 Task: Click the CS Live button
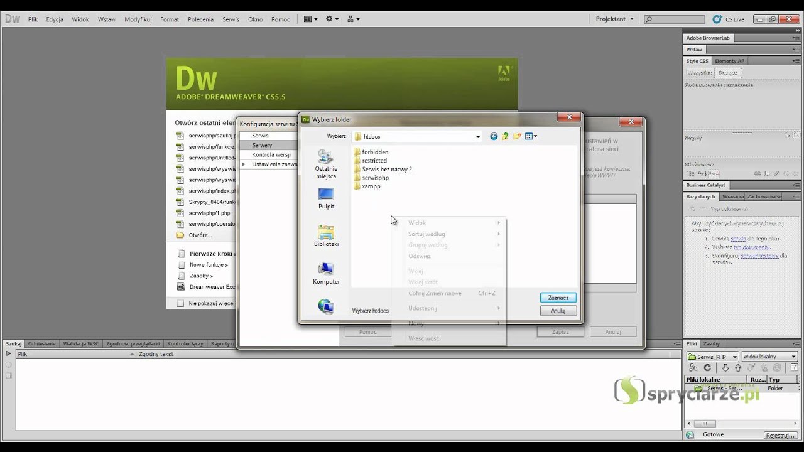coord(729,19)
